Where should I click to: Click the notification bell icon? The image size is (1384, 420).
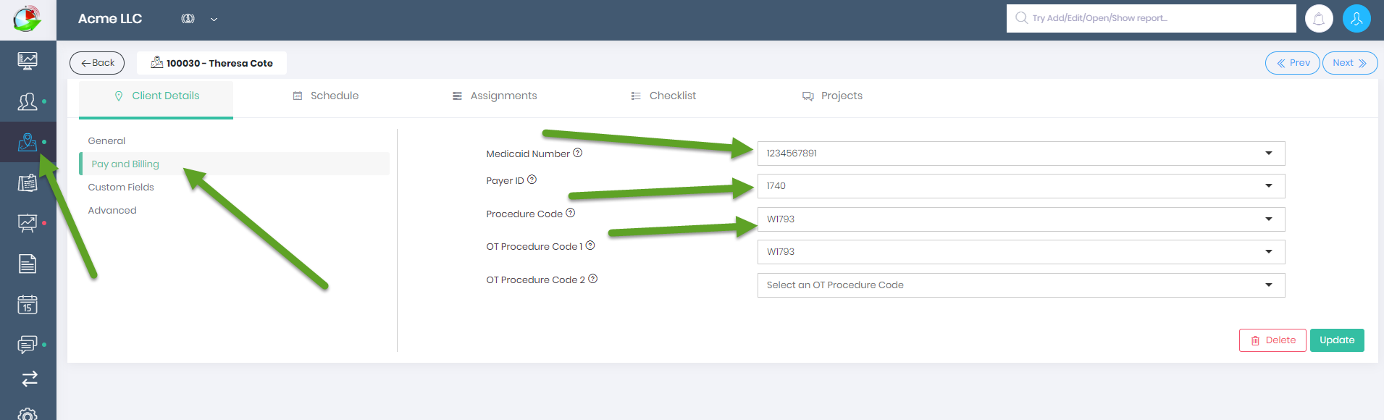coord(1319,19)
